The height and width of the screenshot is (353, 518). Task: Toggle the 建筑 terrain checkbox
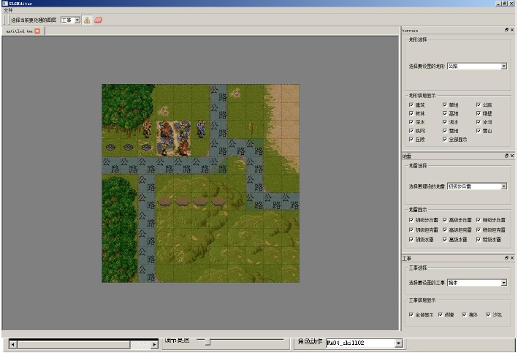point(411,105)
